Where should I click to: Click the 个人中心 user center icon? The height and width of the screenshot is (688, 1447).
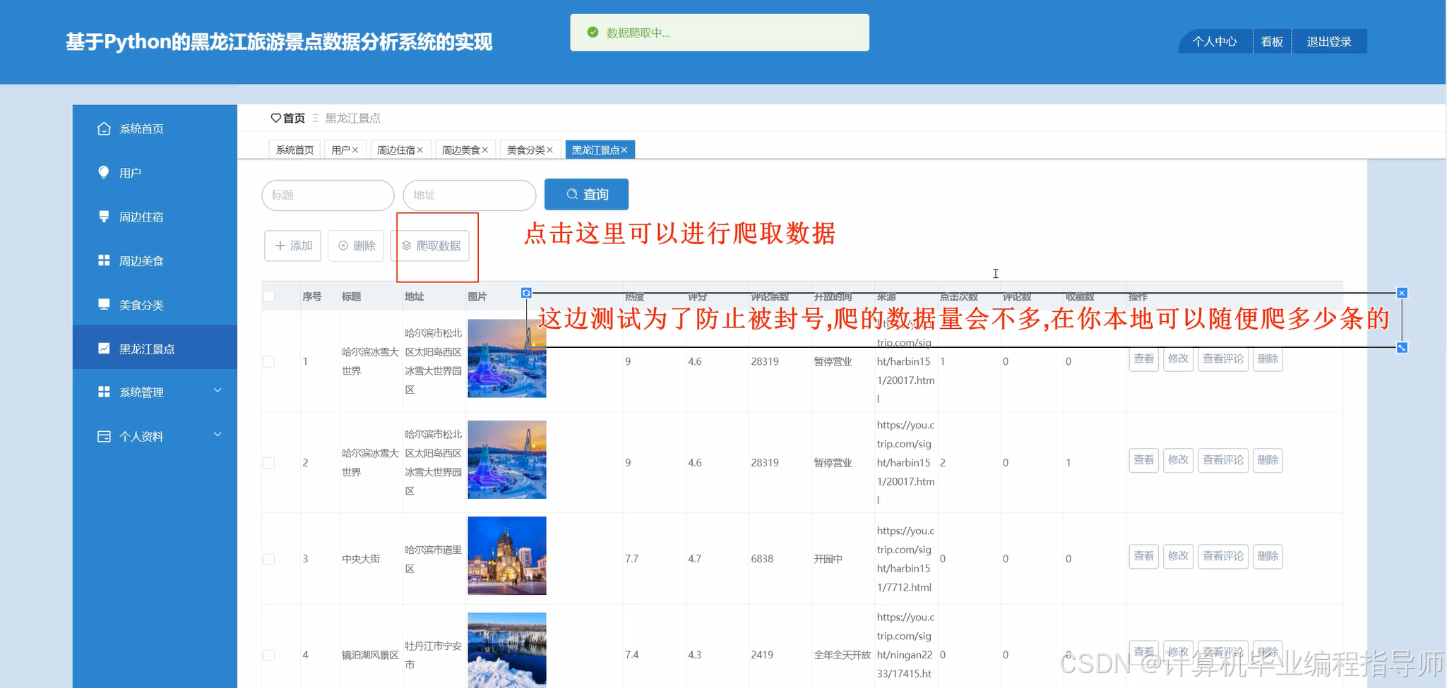1214,41
